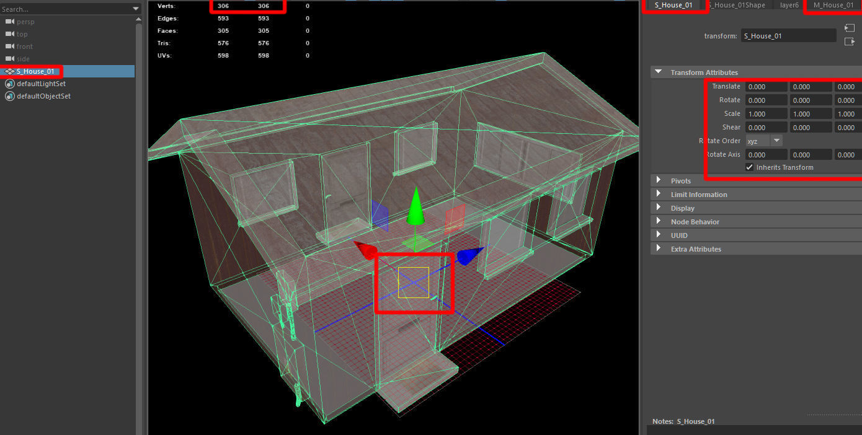
Task: Open the layer6 tab
Action: (x=789, y=5)
